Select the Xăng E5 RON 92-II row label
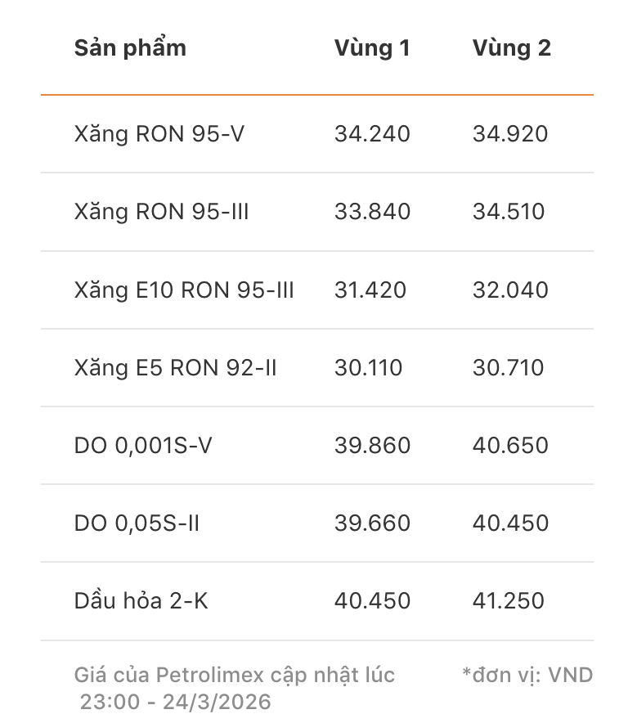 [x=175, y=368]
